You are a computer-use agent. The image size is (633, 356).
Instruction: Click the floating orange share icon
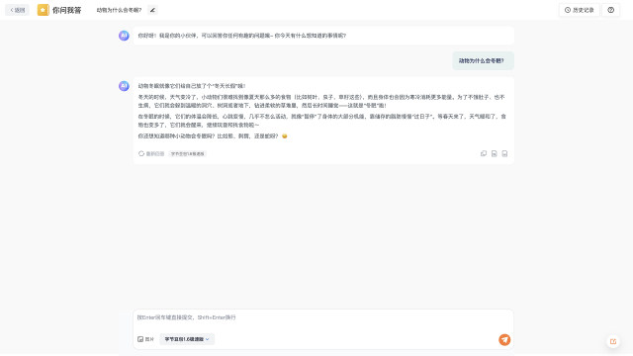pyautogui.click(x=613, y=341)
